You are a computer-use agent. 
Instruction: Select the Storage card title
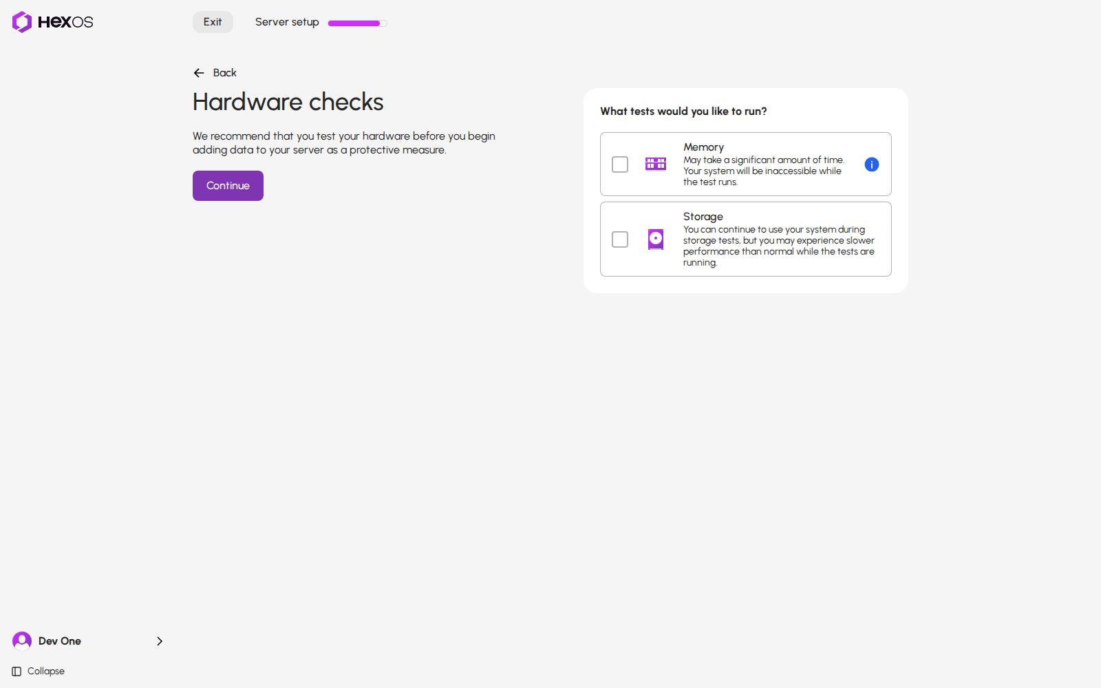click(703, 217)
